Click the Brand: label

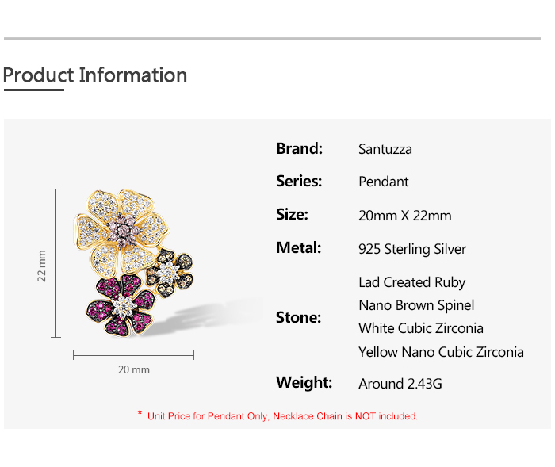tap(299, 148)
